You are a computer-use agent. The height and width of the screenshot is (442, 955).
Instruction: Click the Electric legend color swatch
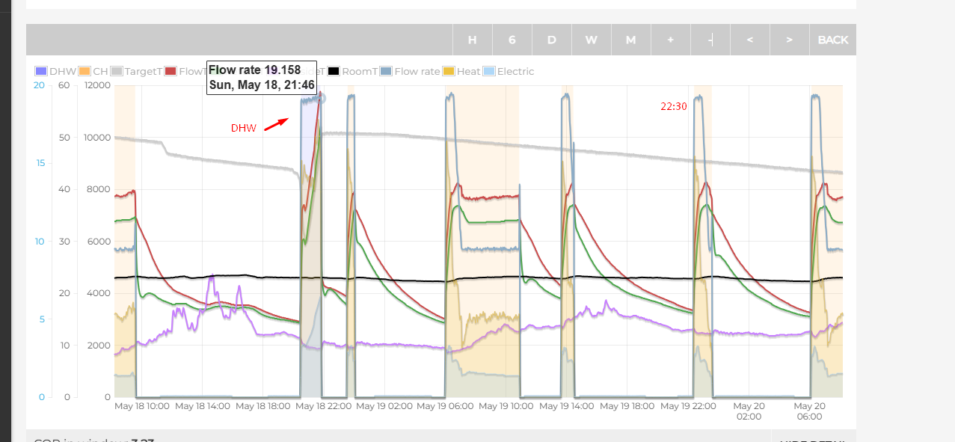[x=489, y=72]
